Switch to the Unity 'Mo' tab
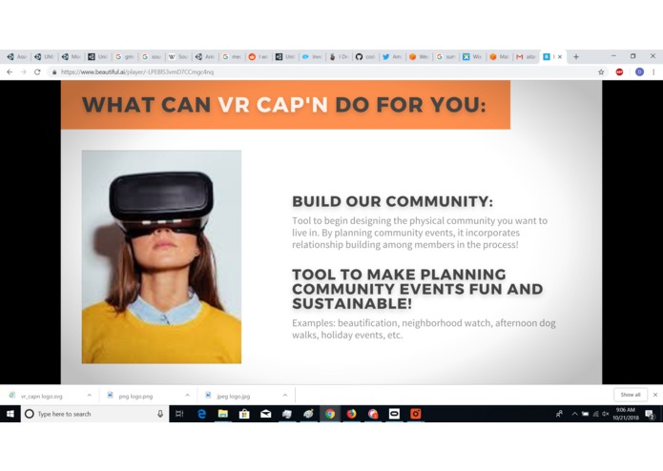Viewport: 663px width, 471px height. coord(71,56)
